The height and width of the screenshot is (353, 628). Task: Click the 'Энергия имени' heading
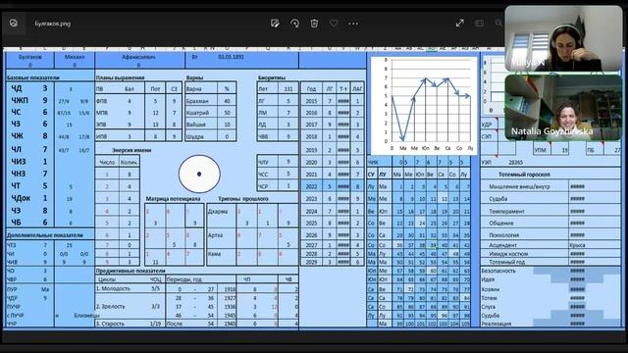(x=131, y=150)
